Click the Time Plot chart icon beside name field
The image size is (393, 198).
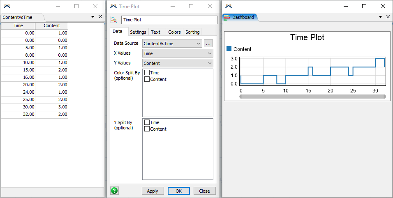(114, 20)
